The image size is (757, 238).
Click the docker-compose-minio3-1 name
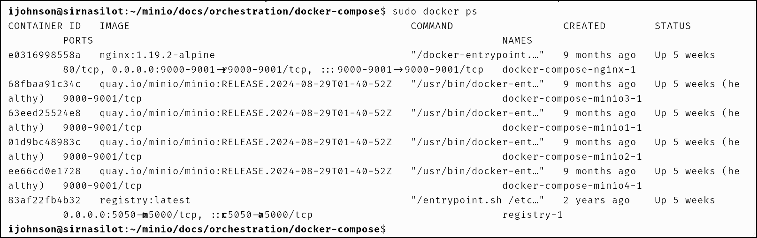pos(572,99)
